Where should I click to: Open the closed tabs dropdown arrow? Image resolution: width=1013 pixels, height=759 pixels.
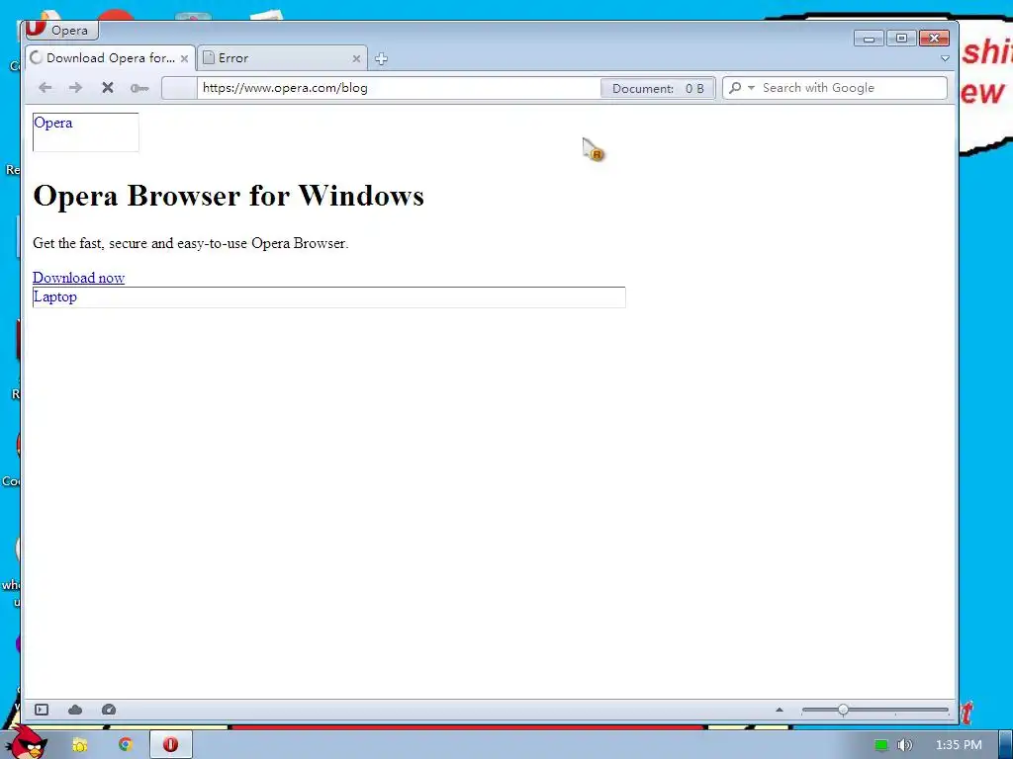pyautogui.click(x=945, y=58)
